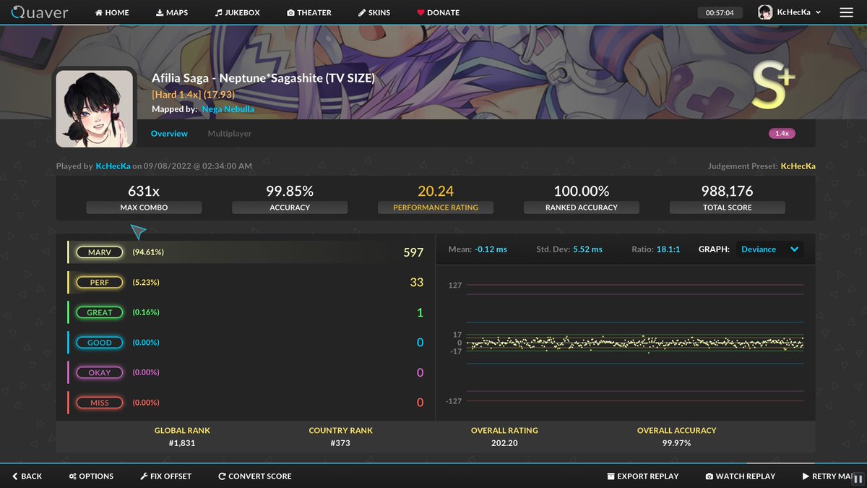Click the PERF count 33
Screen dimensions: 867x488
pos(417,283)
